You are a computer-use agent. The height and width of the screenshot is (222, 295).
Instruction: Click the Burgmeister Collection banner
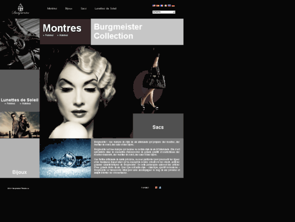[x=137, y=31]
